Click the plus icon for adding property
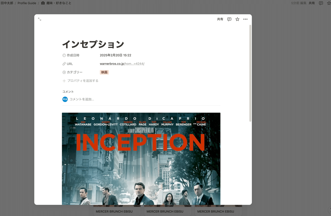This screenshot has height=216, width=331. pos(64,81)
